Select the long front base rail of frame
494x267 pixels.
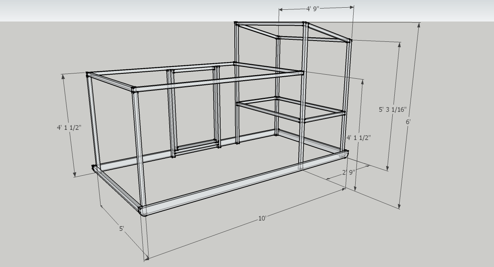click(x=244, y=184)
